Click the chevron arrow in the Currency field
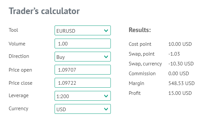Image resolution: width=219 pixels, height=121 pixels. point(106,109)
